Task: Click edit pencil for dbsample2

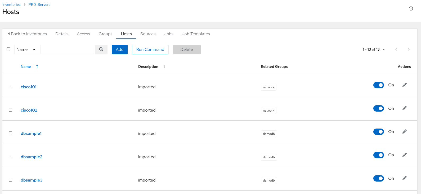Action: [x=404, y=155]
